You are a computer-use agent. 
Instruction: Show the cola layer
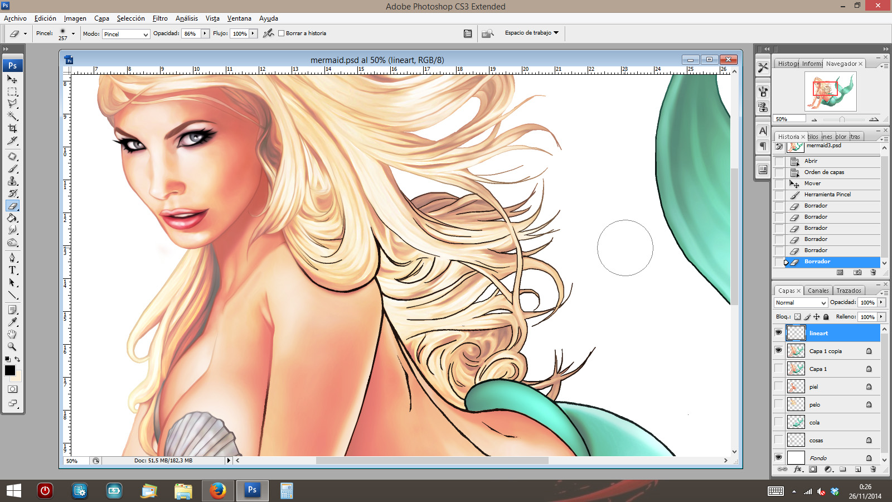pyautogui.click(x=778, y=422)
